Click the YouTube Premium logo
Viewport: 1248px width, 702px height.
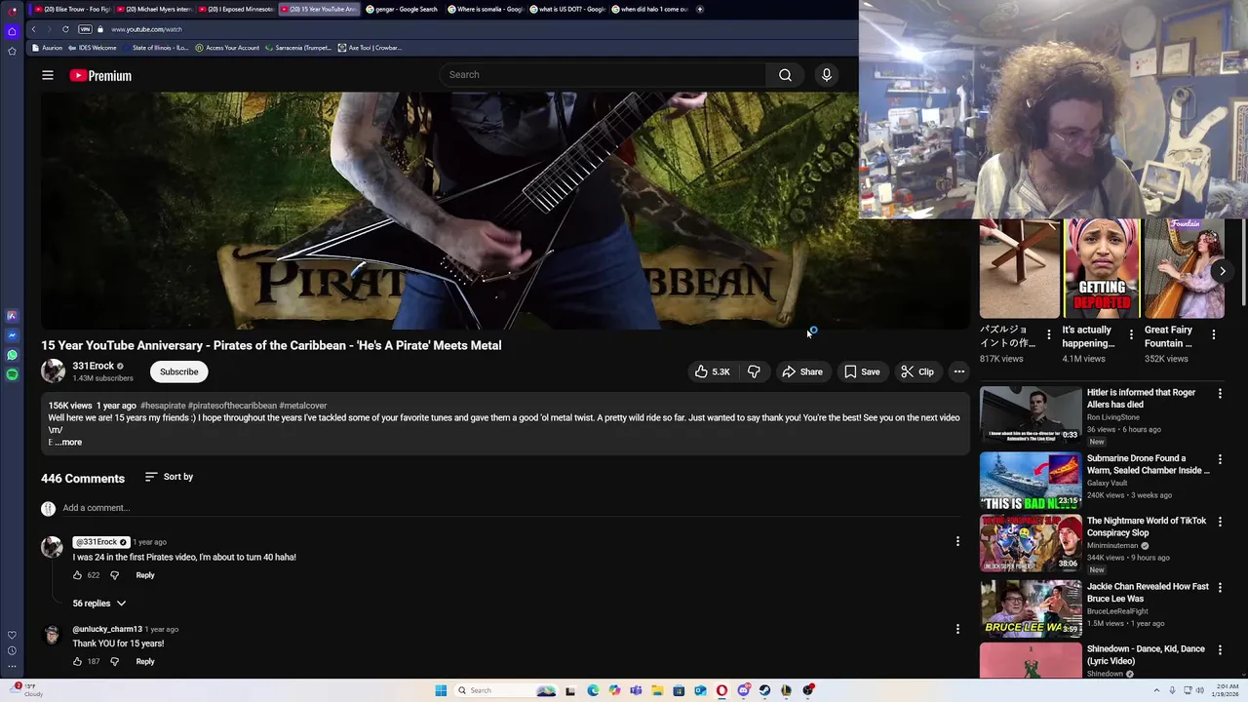[x=100, y=75]
